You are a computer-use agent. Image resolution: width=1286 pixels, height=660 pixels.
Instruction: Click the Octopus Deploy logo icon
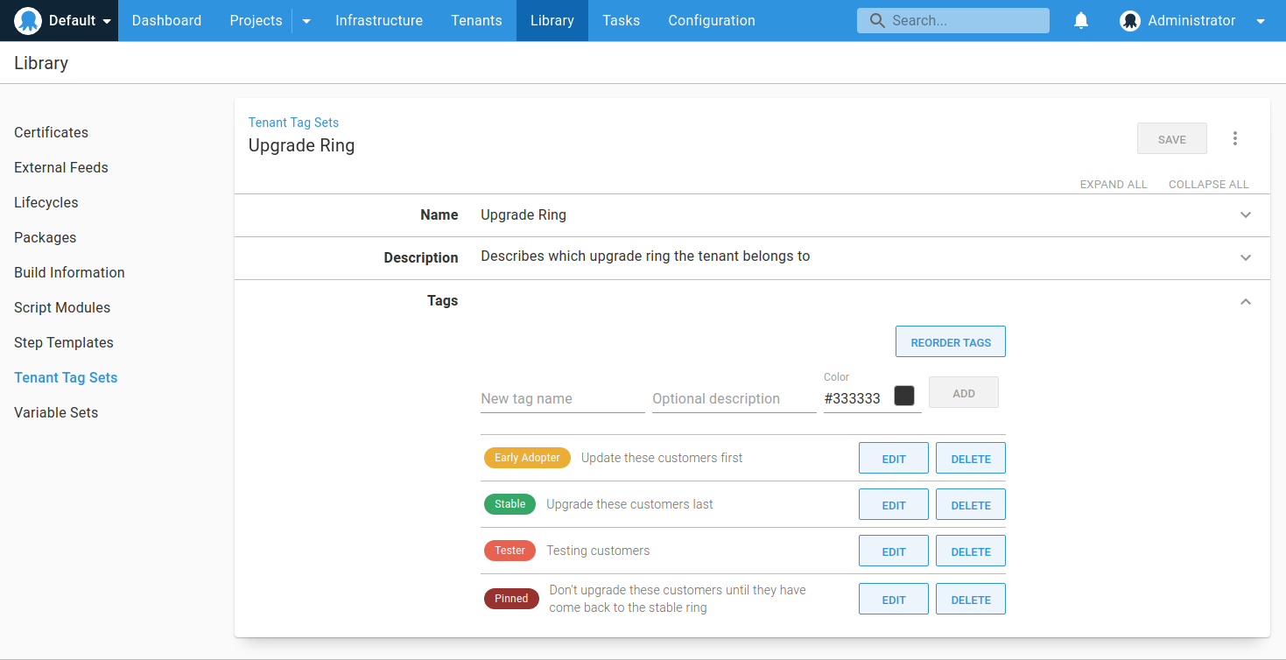tap(28, 20)
